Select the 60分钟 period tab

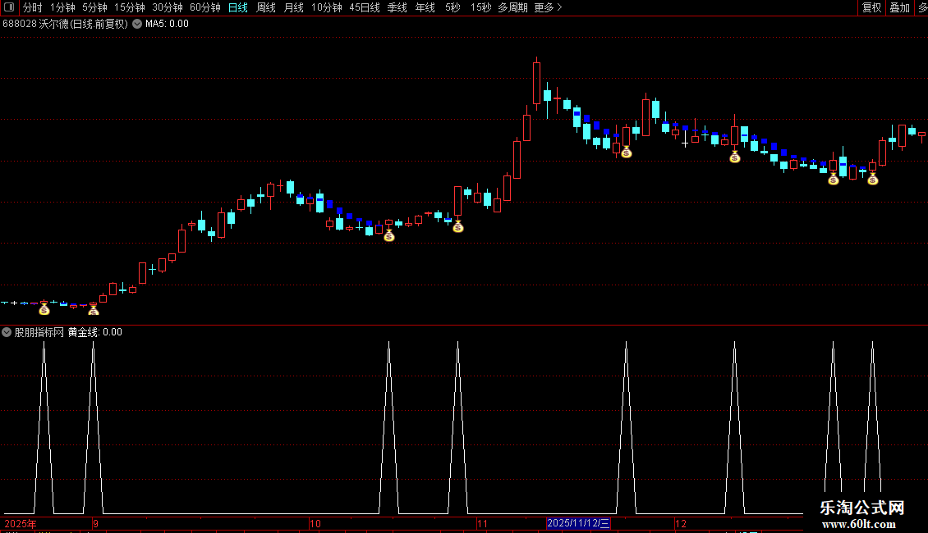[x=204, y=7]
